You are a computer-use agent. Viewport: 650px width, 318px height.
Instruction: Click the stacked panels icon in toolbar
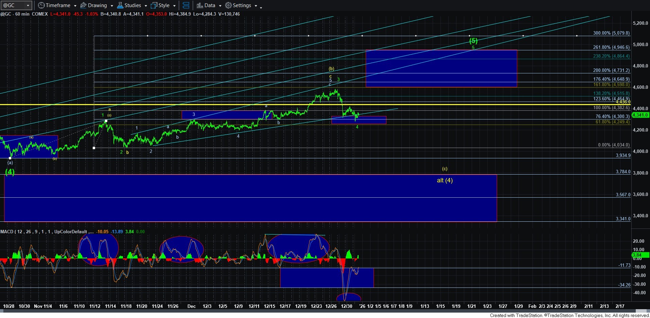(186, 5)
